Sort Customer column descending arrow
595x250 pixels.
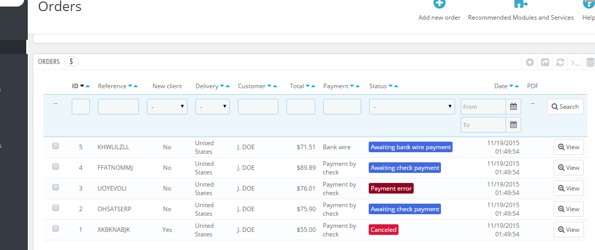click(269, 86)
